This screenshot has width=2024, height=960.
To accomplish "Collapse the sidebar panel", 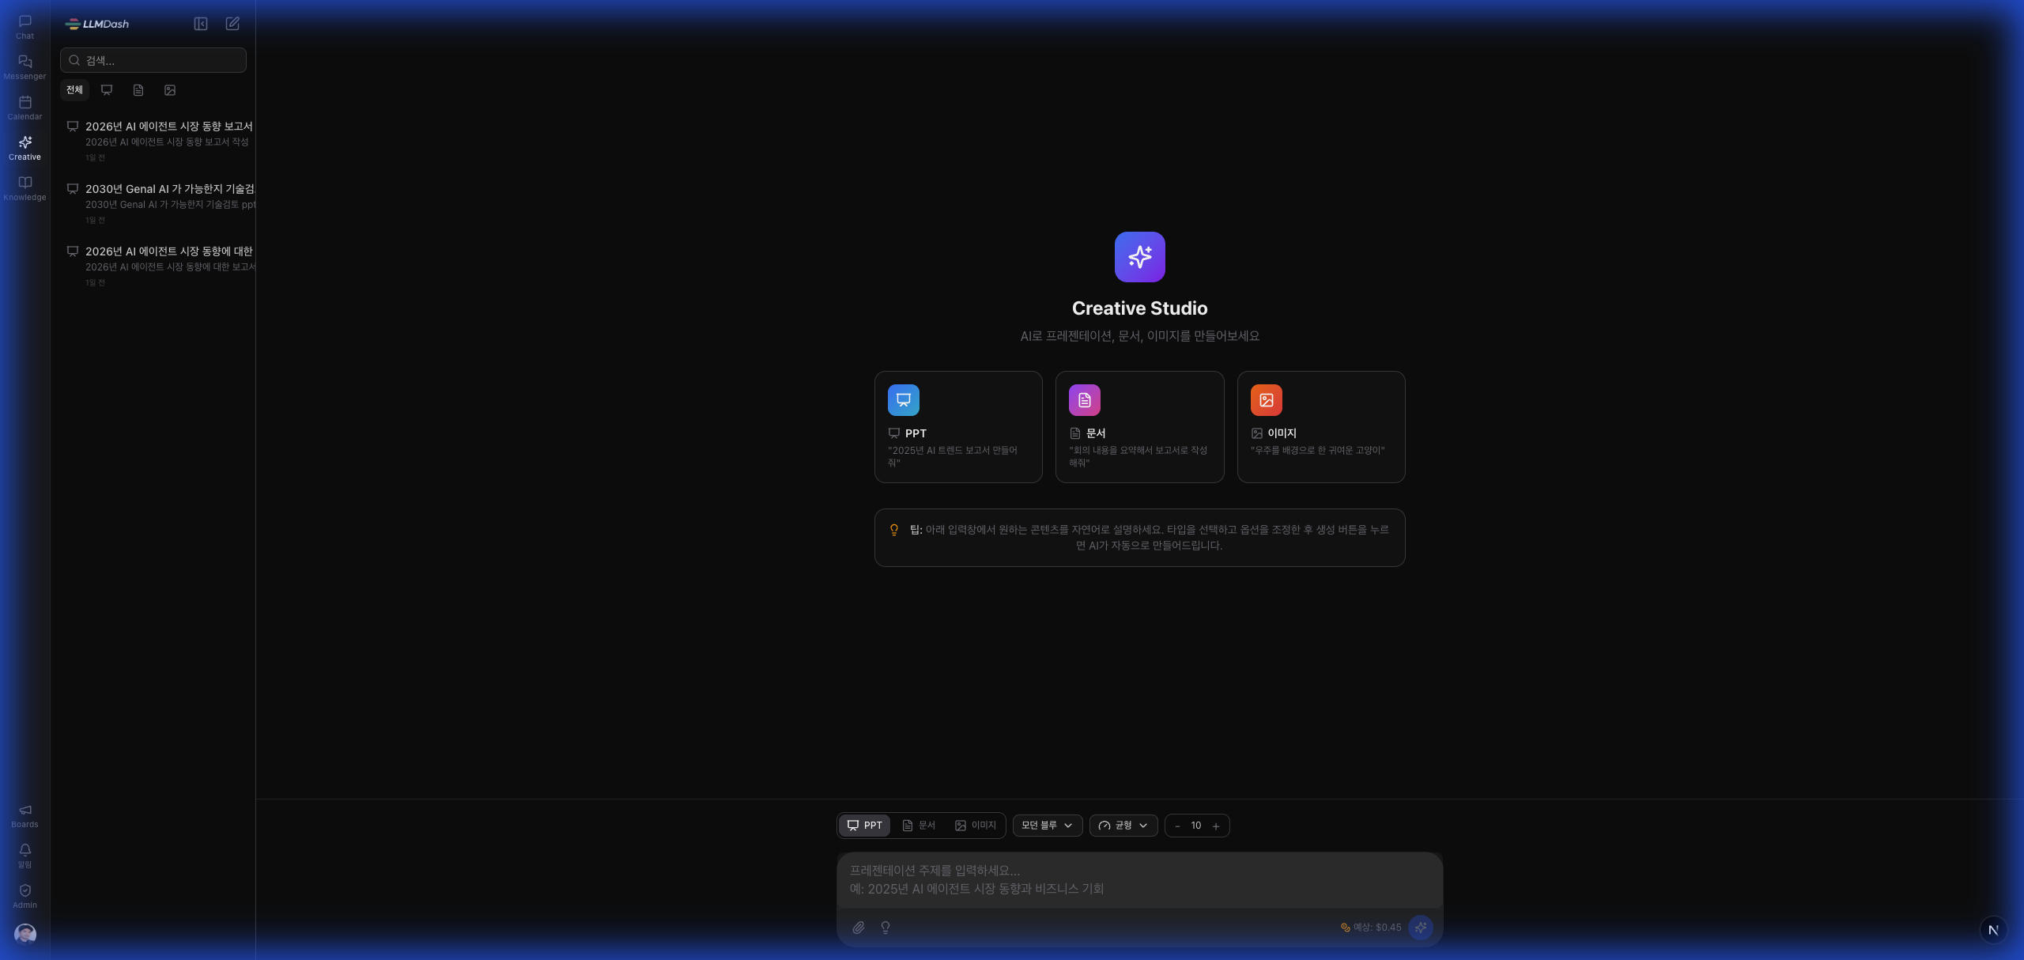I will click(x=201, y=24).
